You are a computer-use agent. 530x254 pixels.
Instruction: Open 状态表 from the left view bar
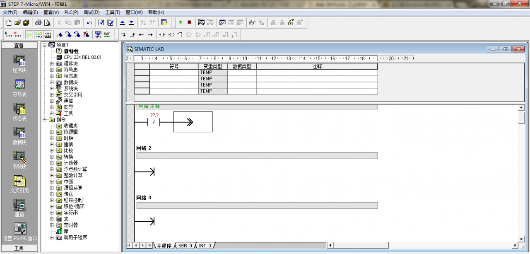tap(19, 111)
